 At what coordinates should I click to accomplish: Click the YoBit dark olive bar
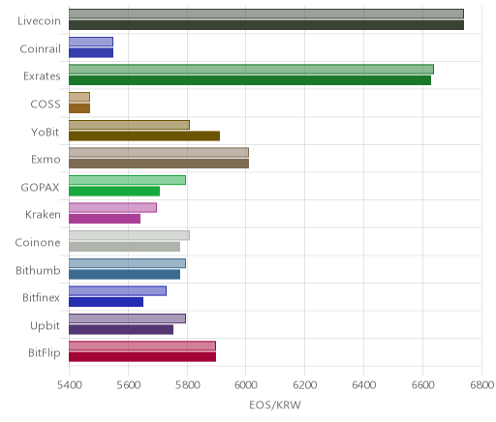[x=144, y=136]
